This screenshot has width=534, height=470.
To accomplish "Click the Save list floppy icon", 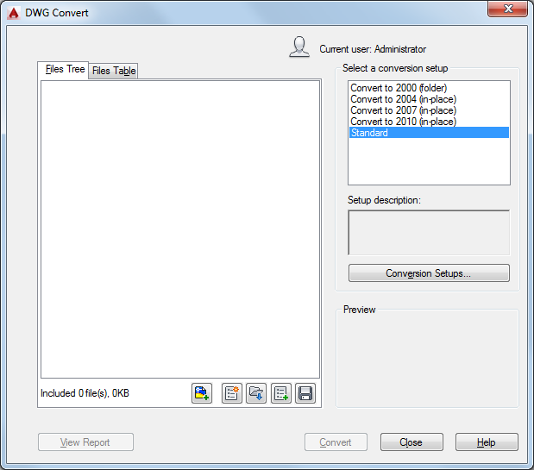I will coord(305,393).
